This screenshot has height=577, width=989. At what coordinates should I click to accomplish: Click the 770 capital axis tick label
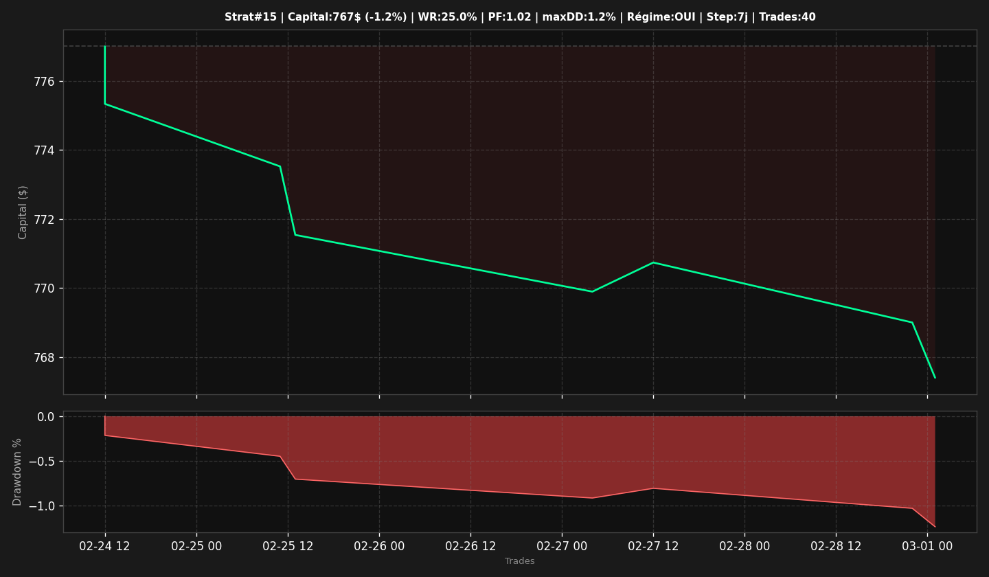pos(44,288)
